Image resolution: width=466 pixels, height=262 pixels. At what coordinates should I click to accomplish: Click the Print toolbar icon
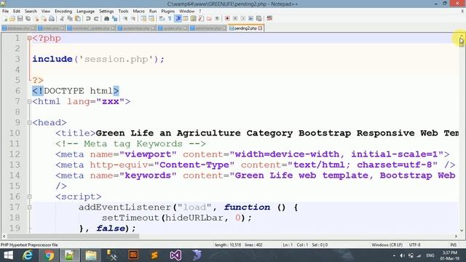(52, 18)
